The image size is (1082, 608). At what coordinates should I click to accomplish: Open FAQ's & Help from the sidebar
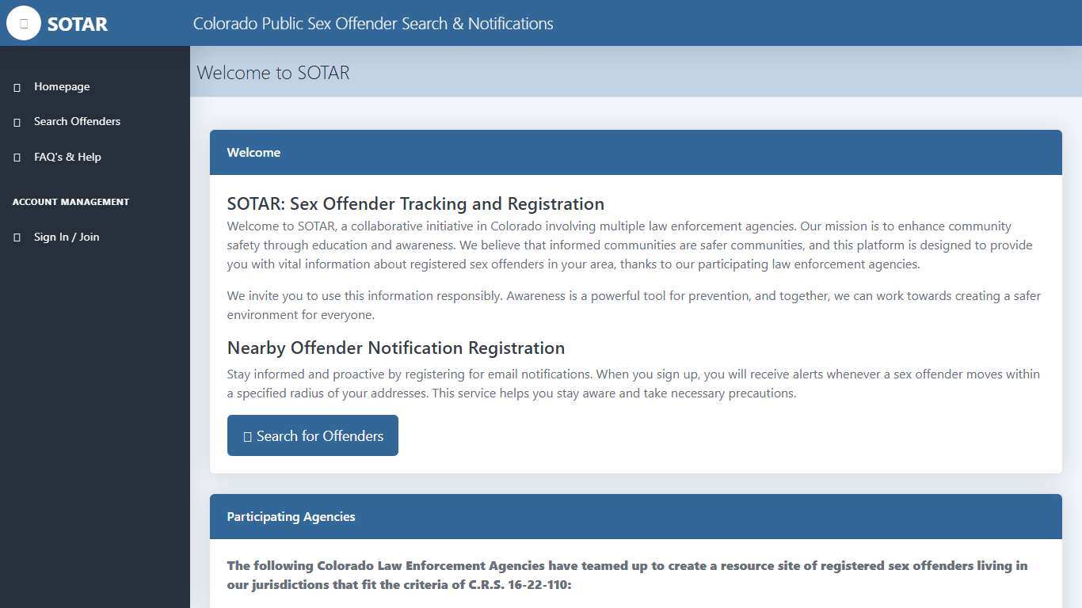(67, 157)
